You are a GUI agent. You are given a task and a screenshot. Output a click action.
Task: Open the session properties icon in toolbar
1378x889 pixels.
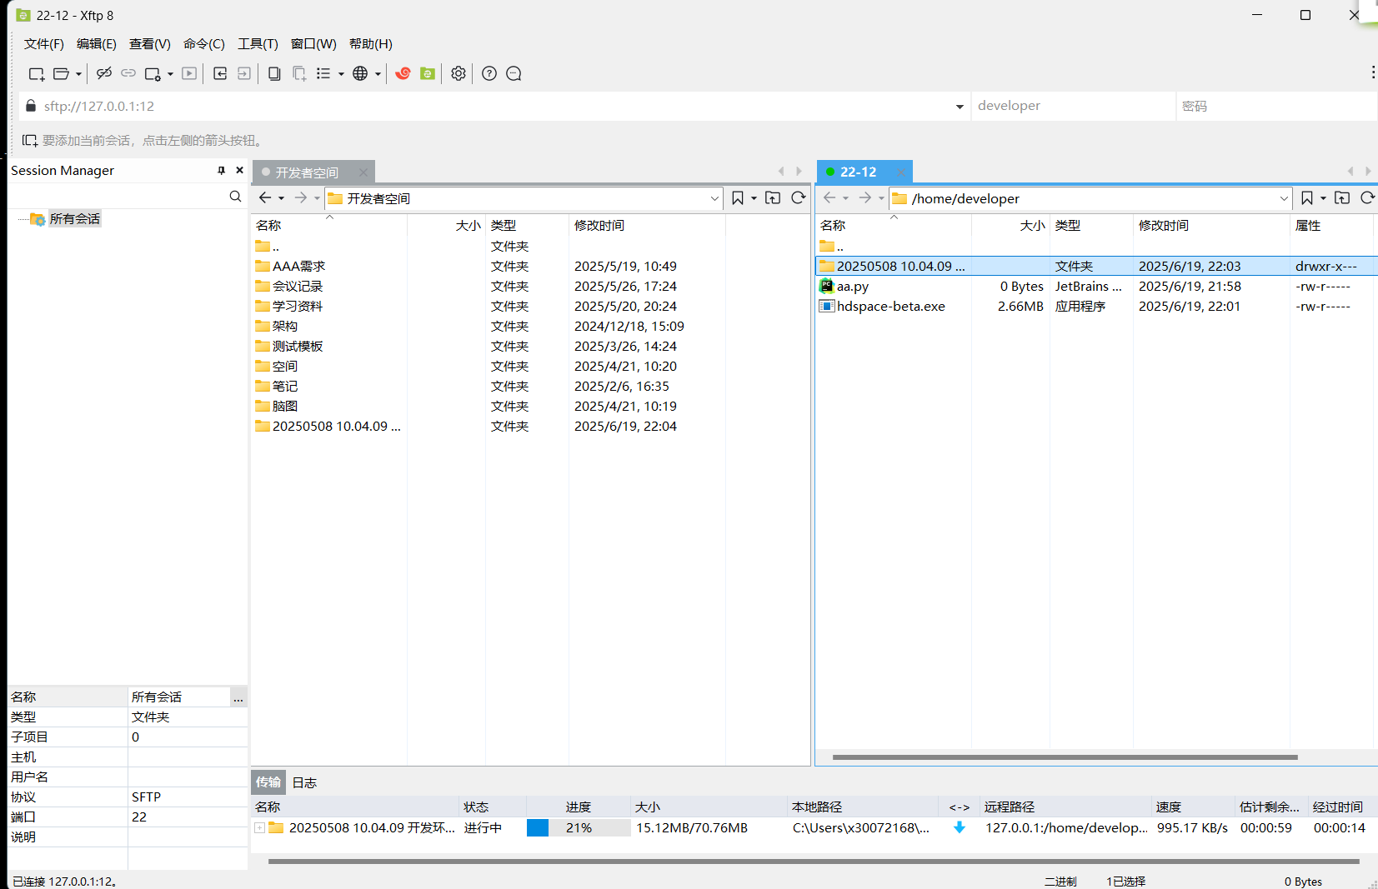[x=153, y=73]
